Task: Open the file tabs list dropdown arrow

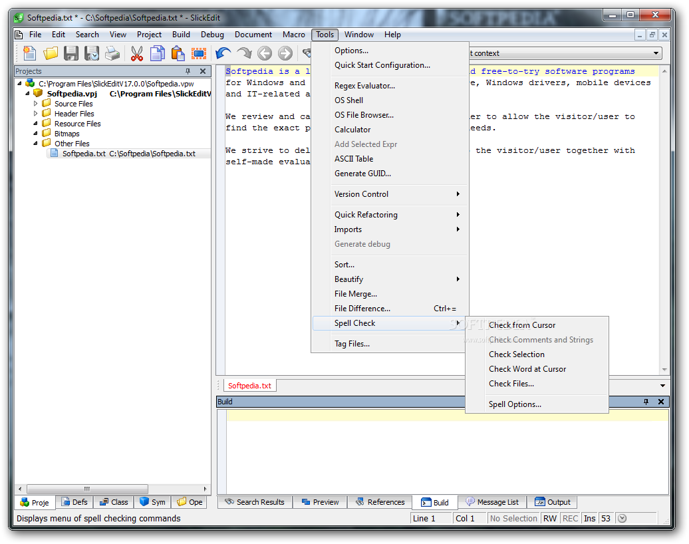Action: tap(662, 385)
